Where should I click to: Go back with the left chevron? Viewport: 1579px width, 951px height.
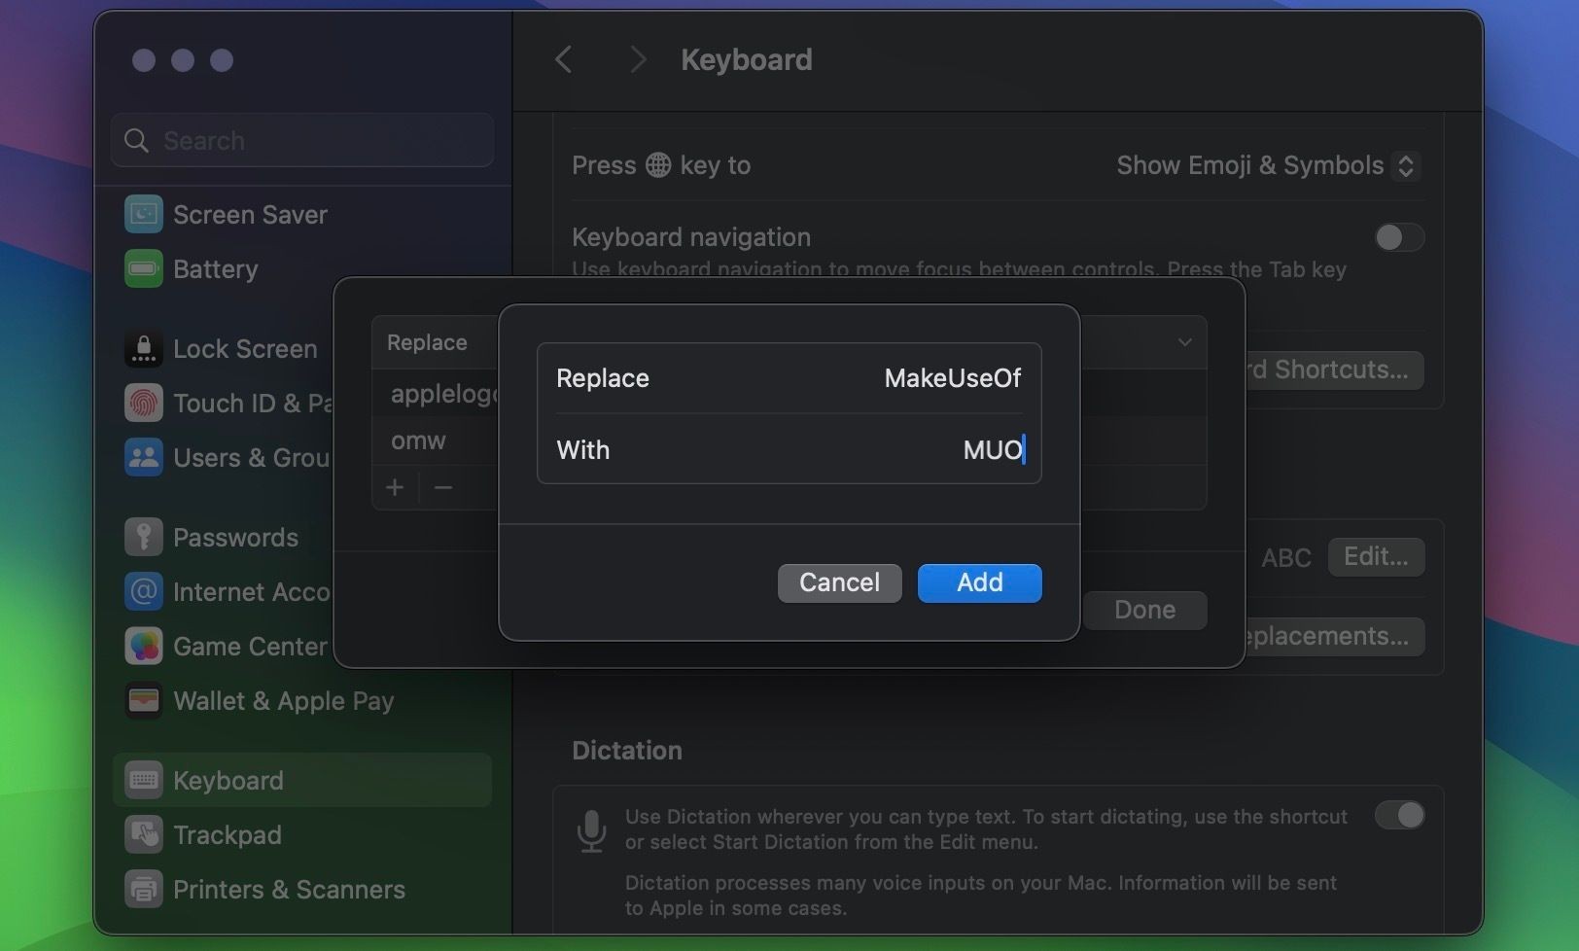564,59
